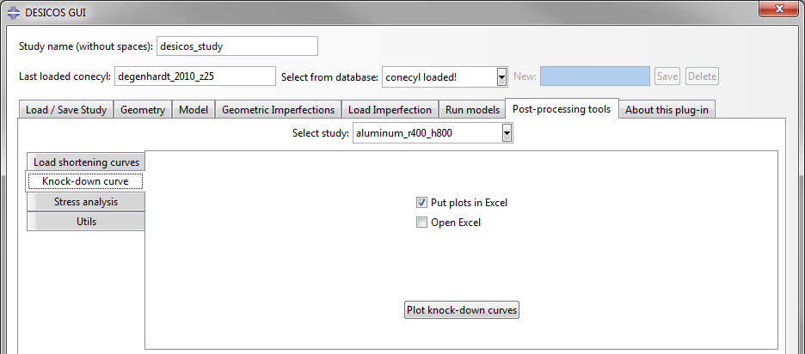The image size is (805, 354).
Task: Select the Geometric Imperfections tab
Action: coord(279,110)
